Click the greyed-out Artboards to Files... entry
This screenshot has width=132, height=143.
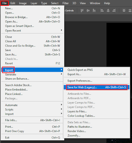pyautogui.click(x=97, y=94)
